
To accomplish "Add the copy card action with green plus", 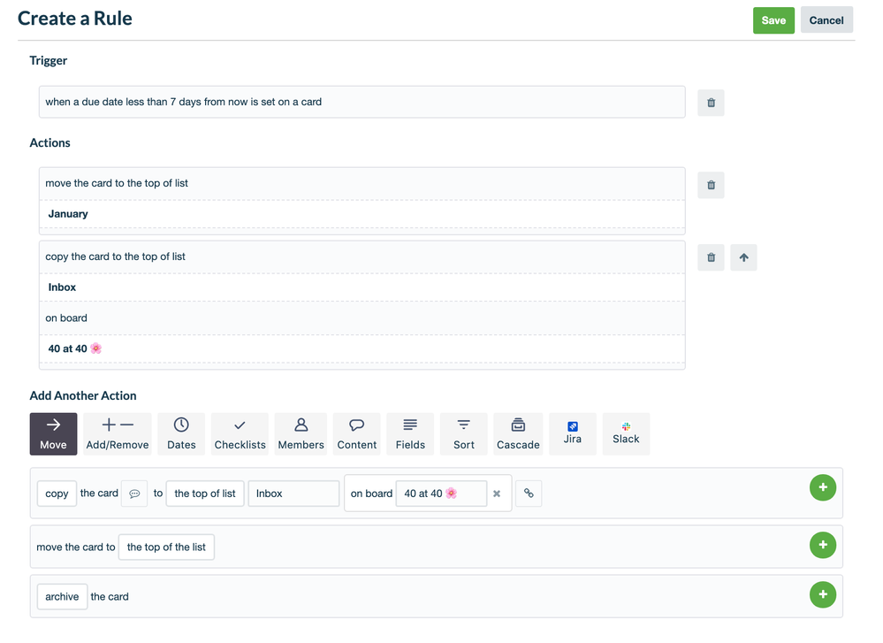I will [x=823, y=487].
